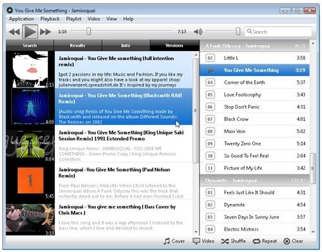Viewport: 322px width, 252px height.
Task: Select the track Twenty Zero One
Action: pos(254,143)
